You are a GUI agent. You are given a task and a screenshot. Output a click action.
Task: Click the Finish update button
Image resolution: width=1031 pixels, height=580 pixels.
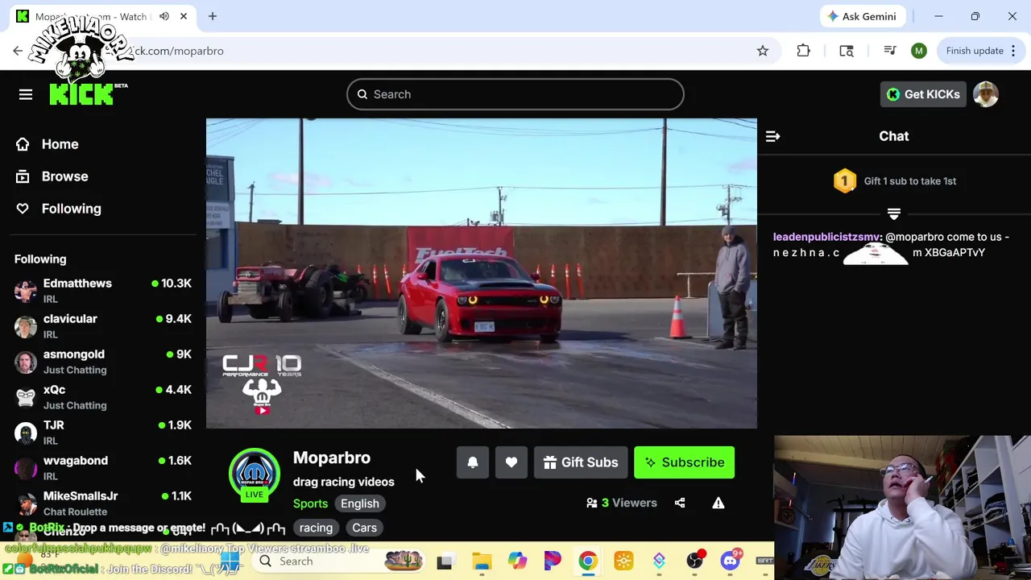[x=980, y=51]
